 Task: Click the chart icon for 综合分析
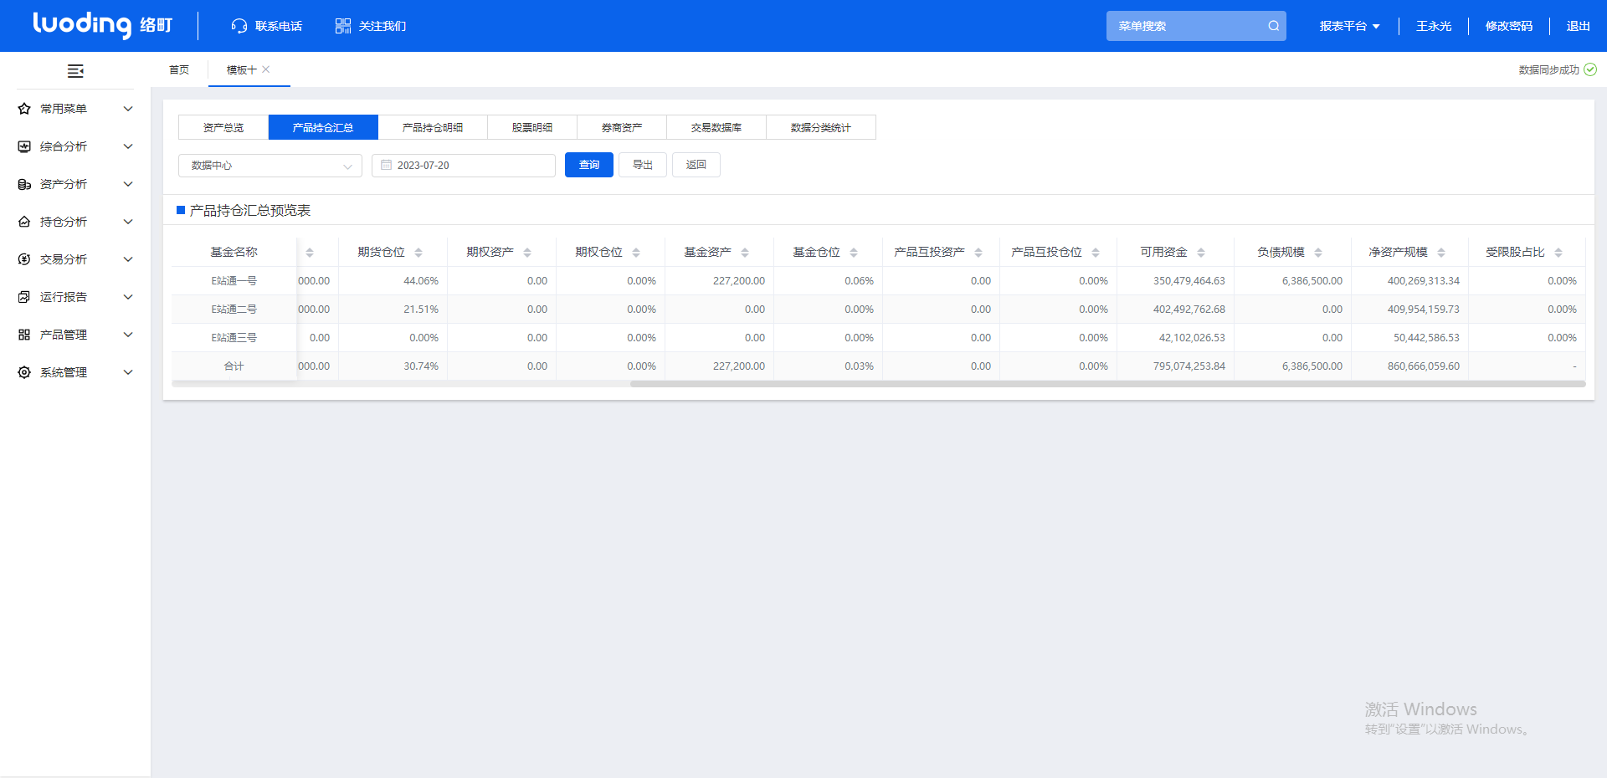[24, 146]
